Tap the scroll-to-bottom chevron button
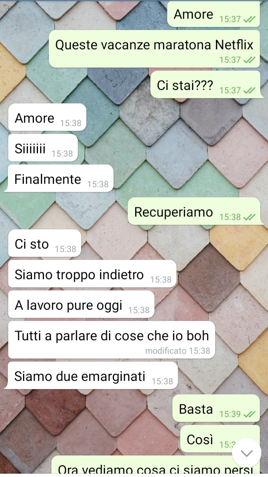The height and width of the screenshot is (477, 268). coord(246,452)
